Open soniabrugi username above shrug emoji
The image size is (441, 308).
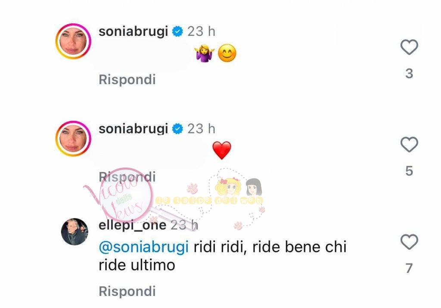[x=134, y=31]
